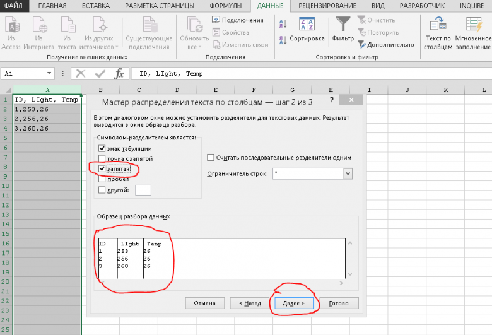Click the Очистить clear filter icon
The image size is (492, 335).
coord(361,20)
